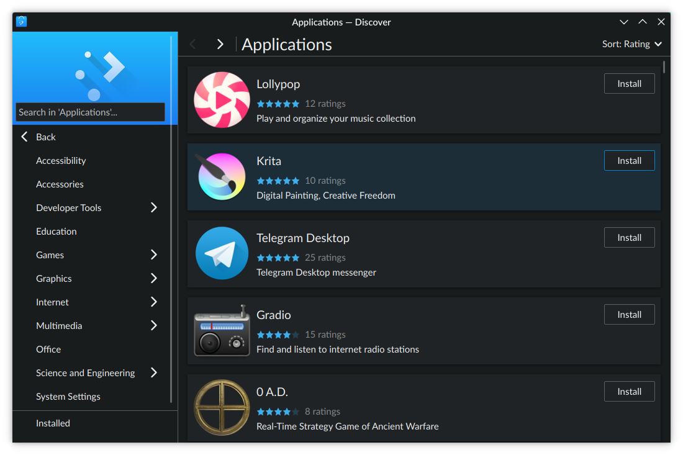Screen dimensions: 683x455
Task: Expand the Science and Engineering arrow
Action: click(x=154, y=372)
